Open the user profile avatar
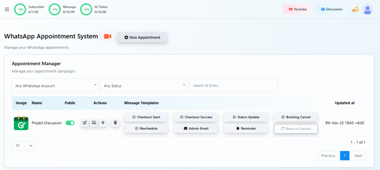This screenshot has width=380, height=170. pos(367,9)
